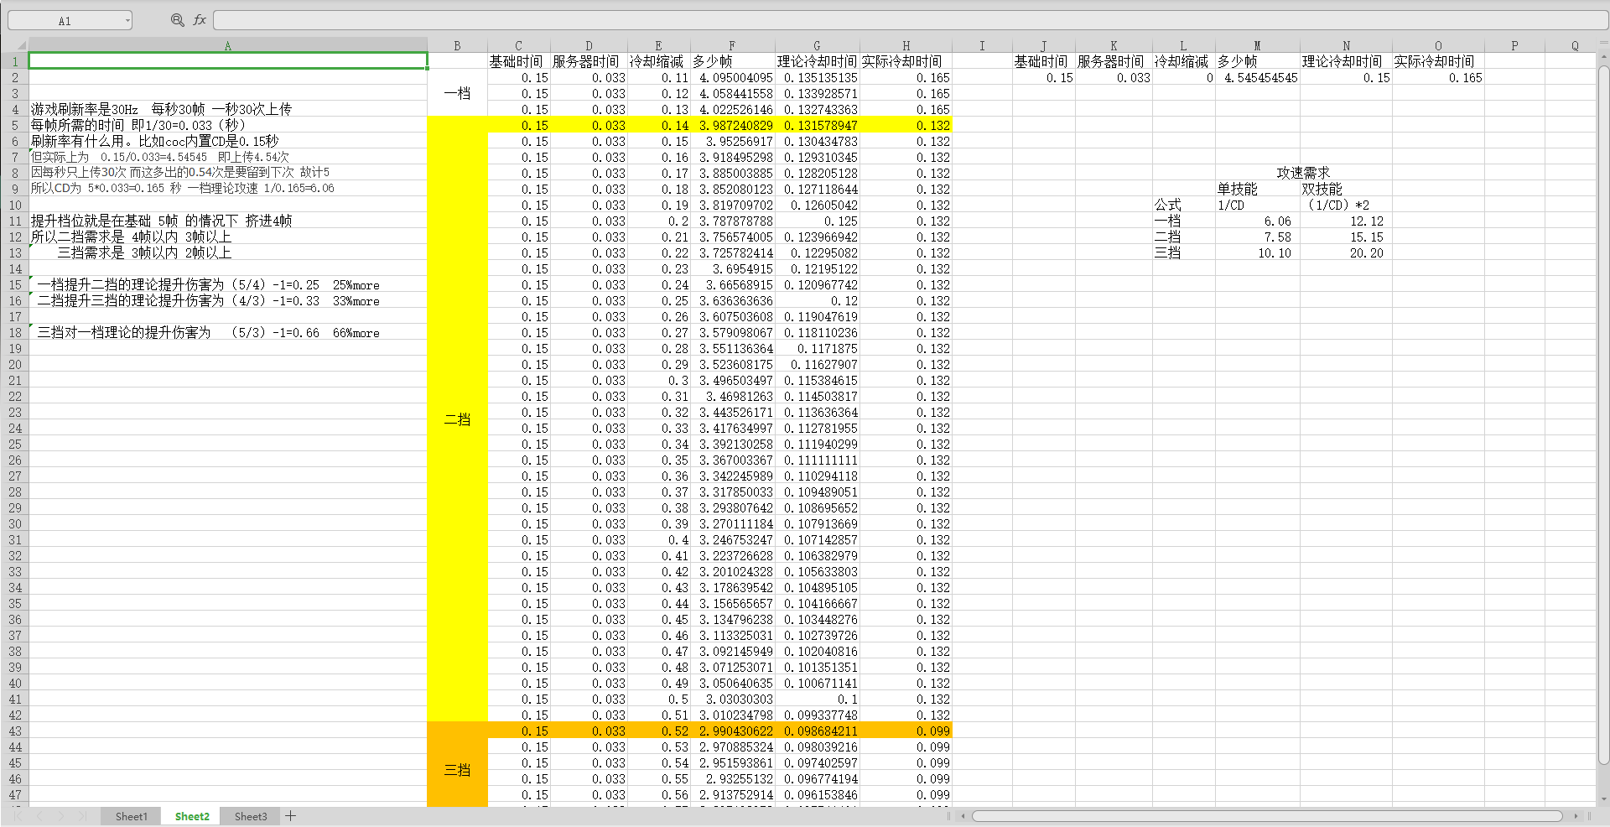Image resolution: width=1610 pixels, height=827 pixels.
Task: Switch to the Sheet1 tab
Action: point(131,816)
